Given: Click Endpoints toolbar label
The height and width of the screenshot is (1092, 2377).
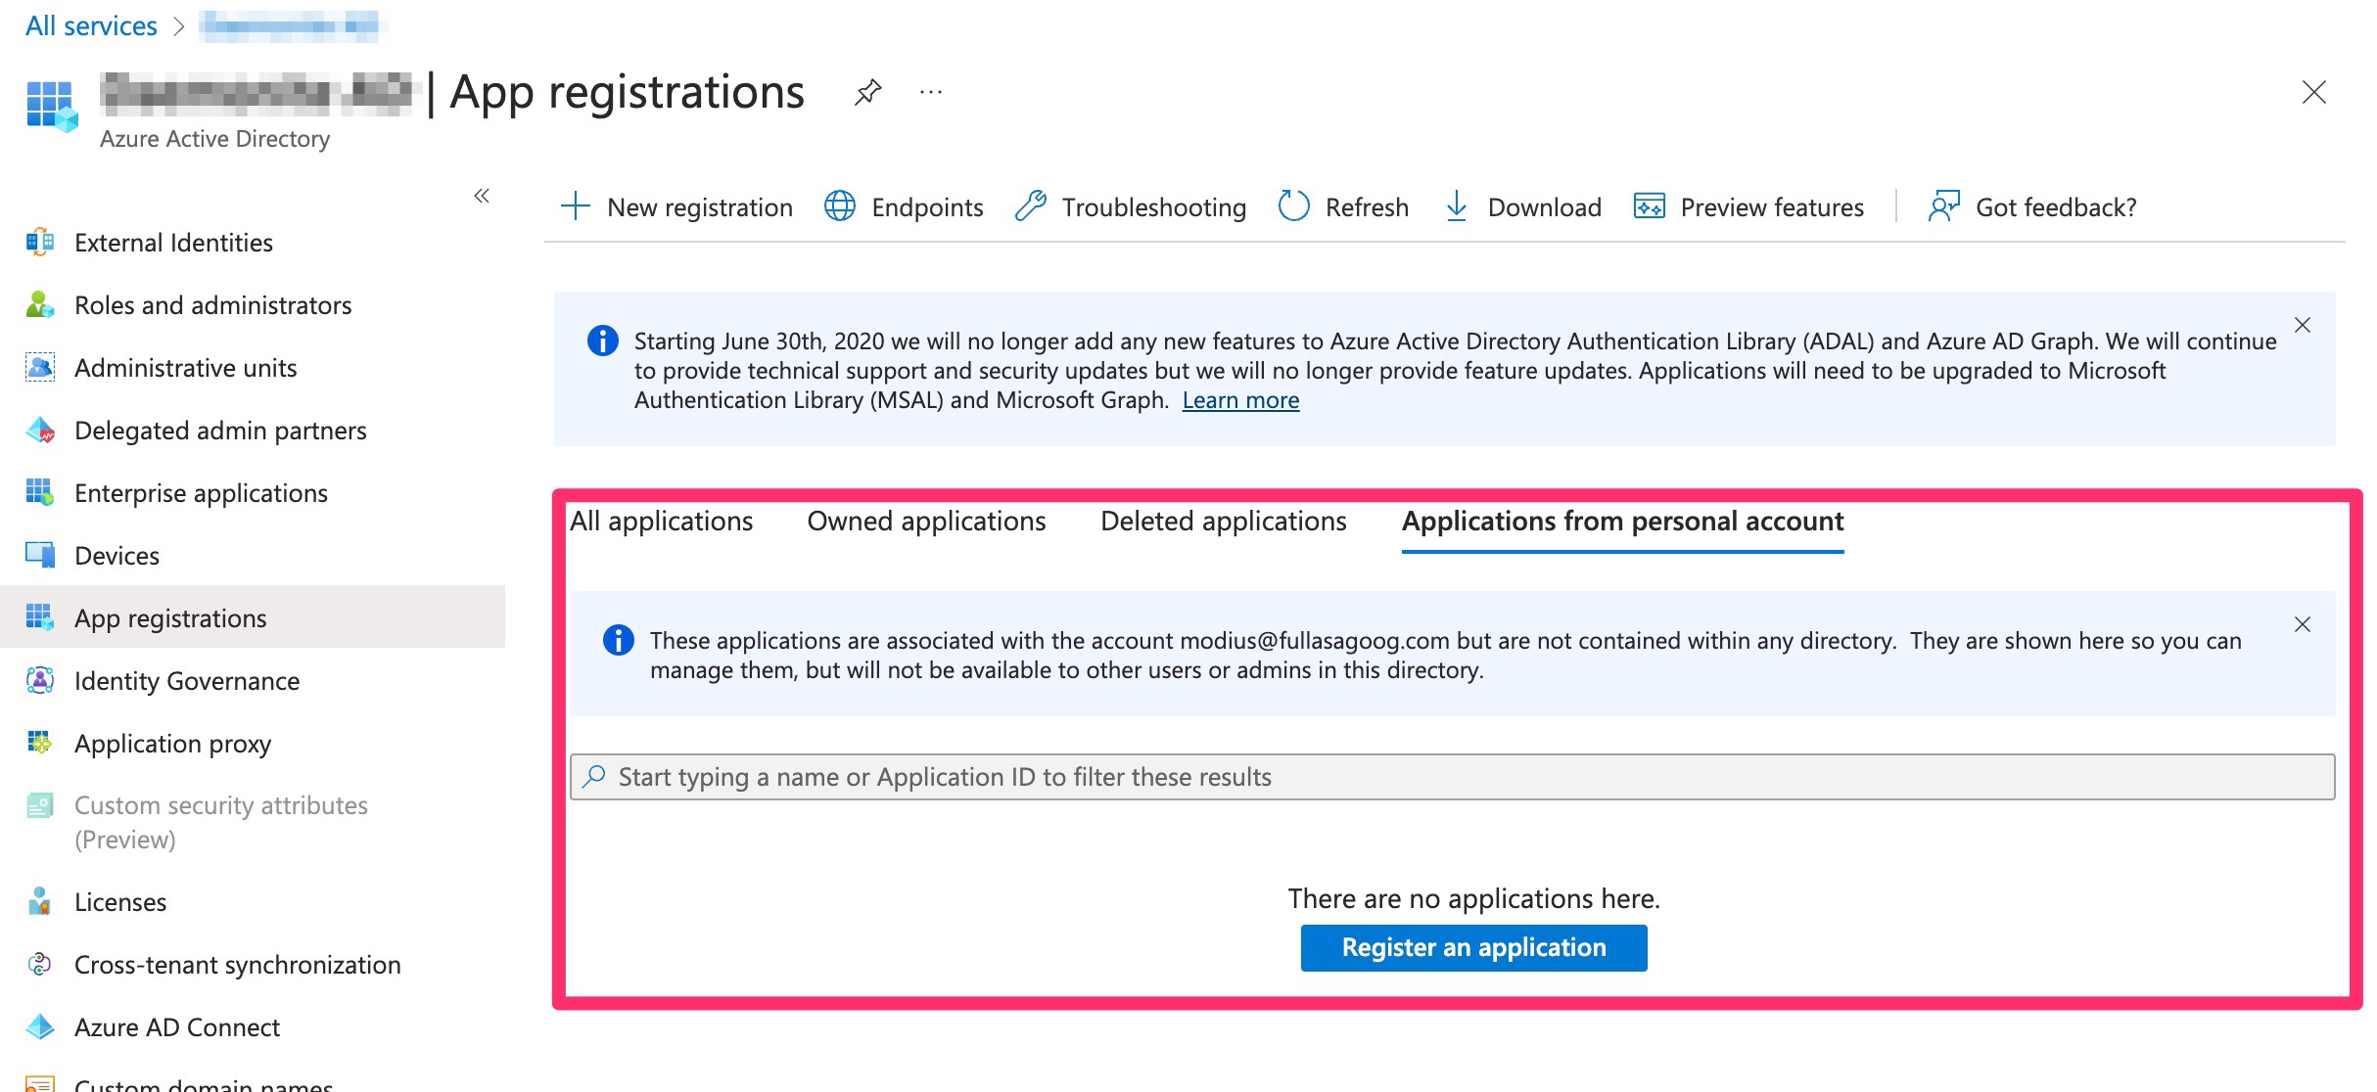Looking at the screenshot, I should pyautogui.click(x=927, y=207).
